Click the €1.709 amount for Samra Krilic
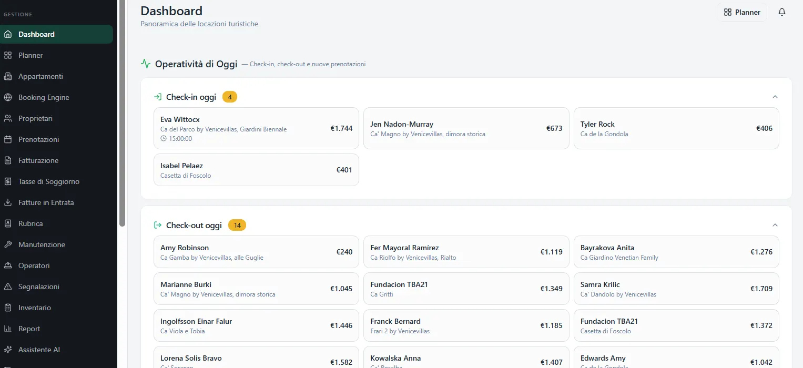 tap(761, 289)
